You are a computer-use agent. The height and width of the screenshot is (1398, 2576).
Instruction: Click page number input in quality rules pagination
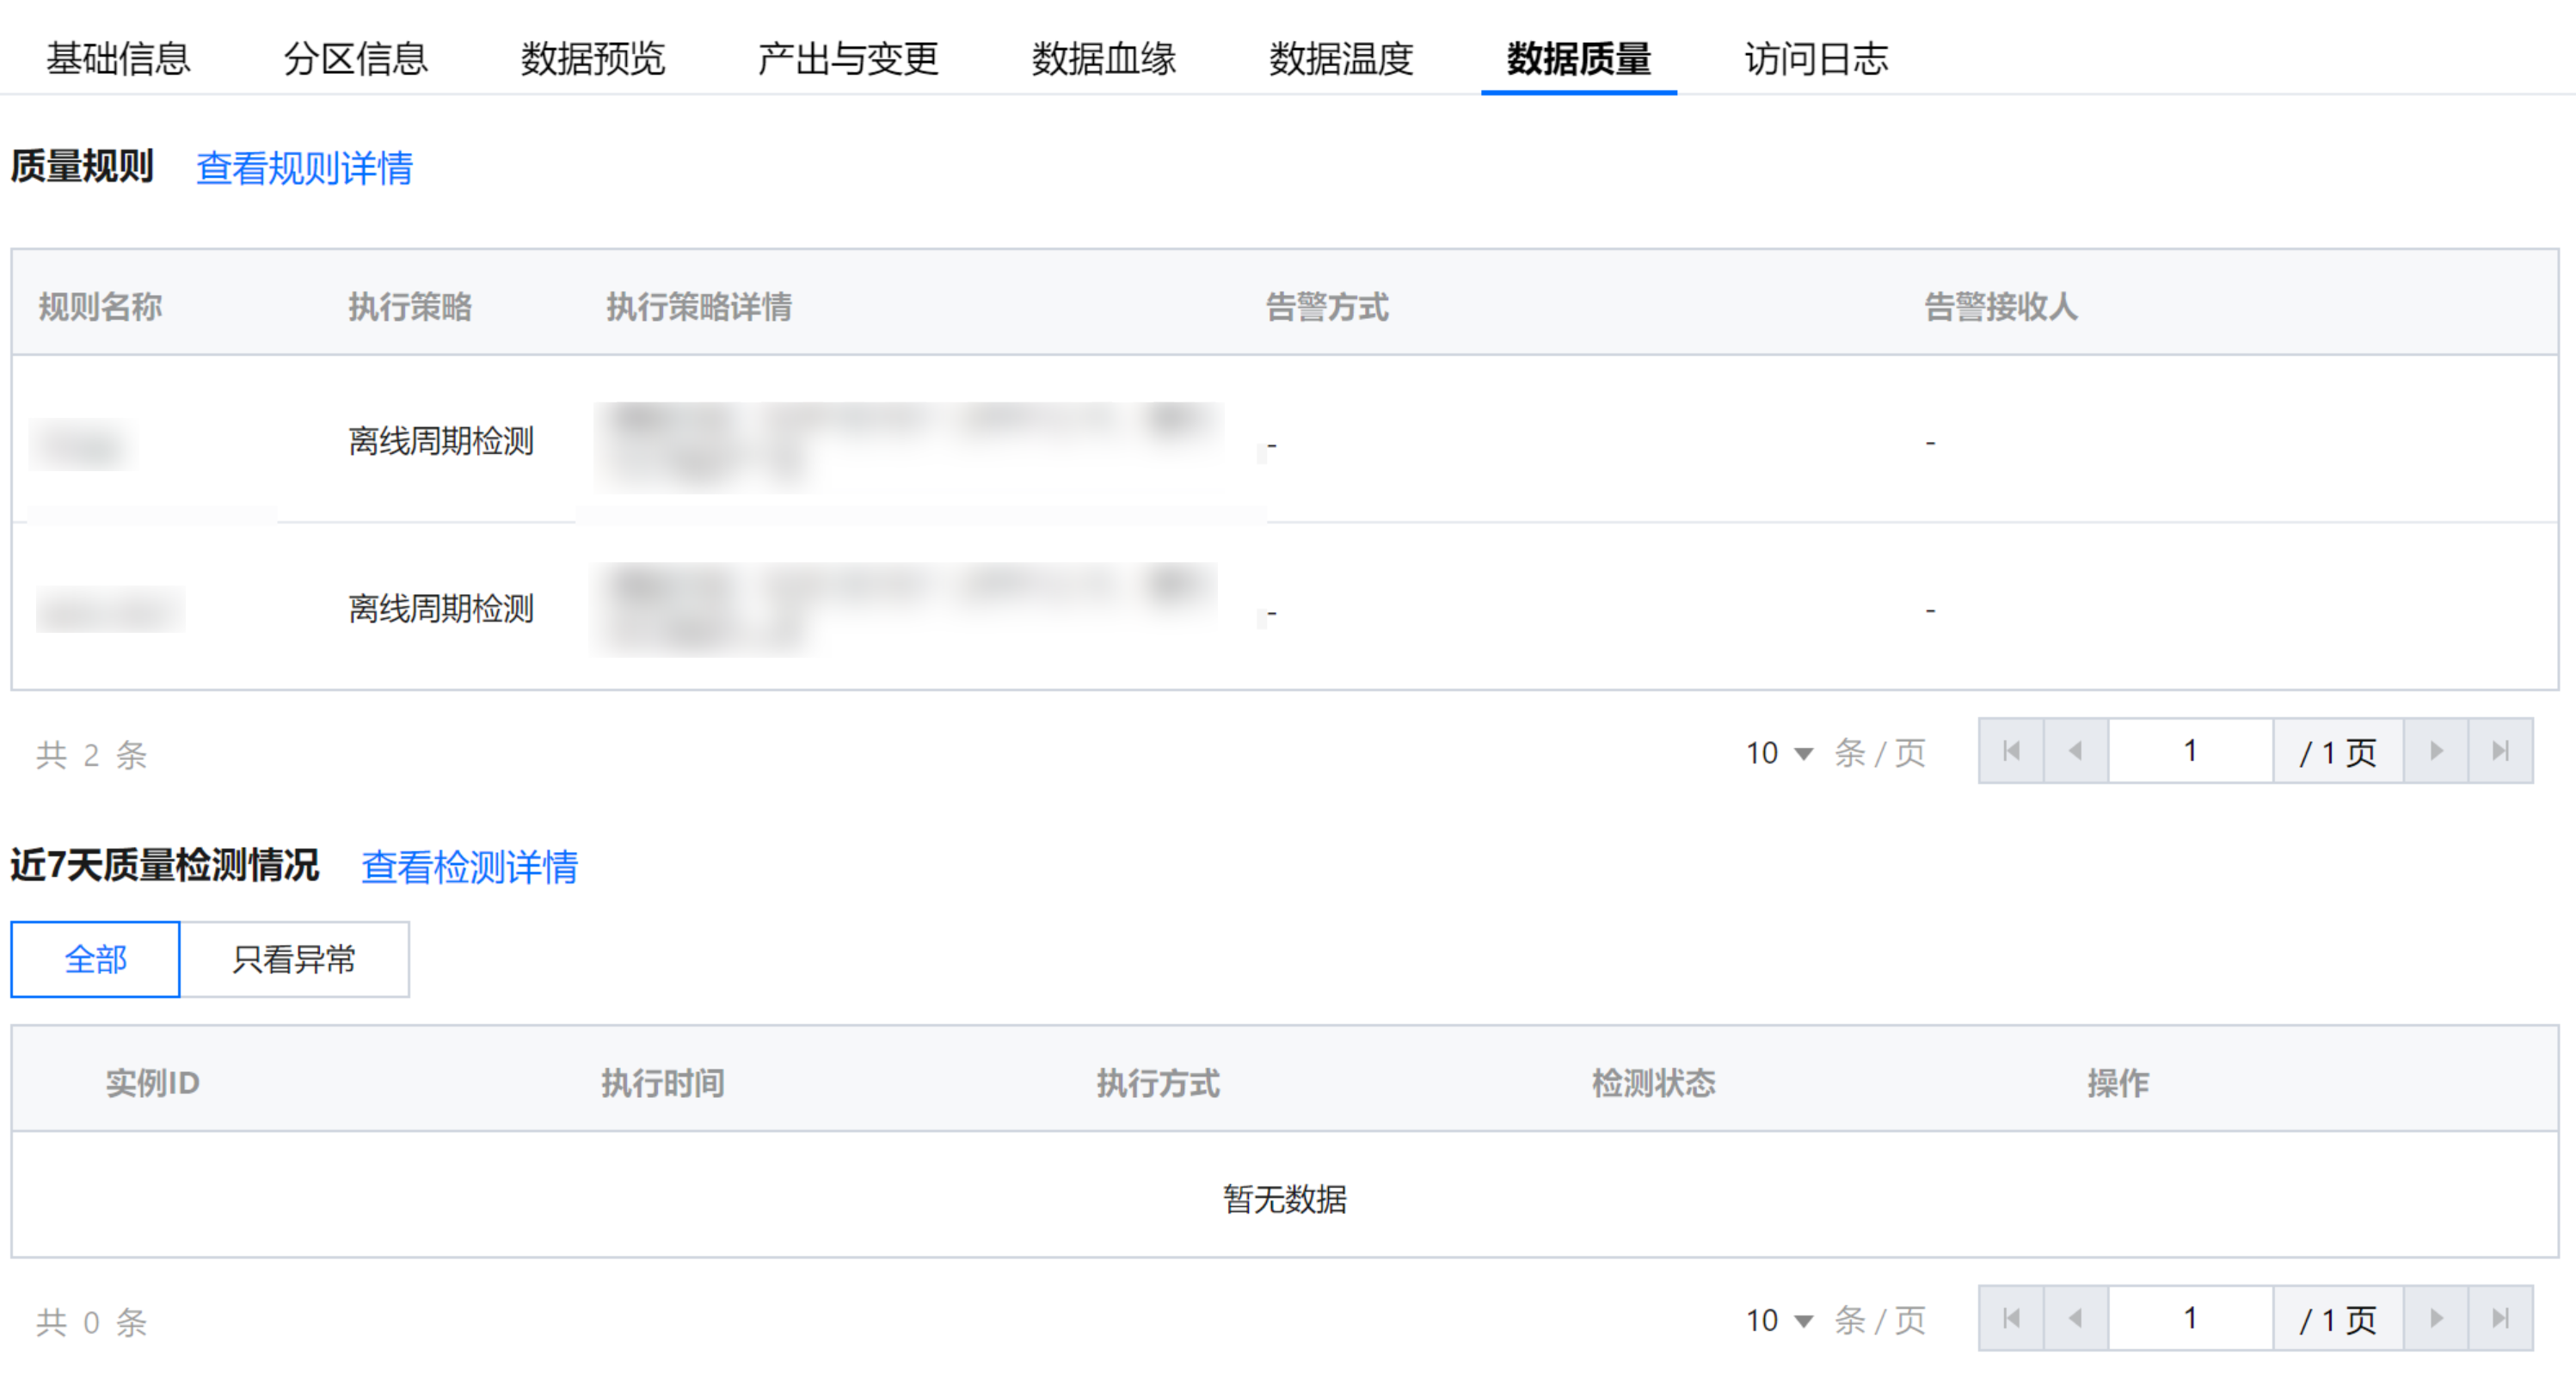coord(2190,751)
